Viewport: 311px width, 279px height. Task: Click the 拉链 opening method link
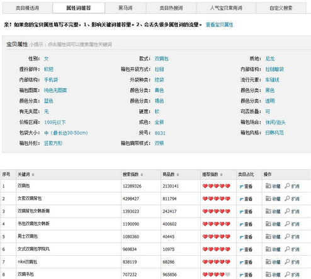159,69
